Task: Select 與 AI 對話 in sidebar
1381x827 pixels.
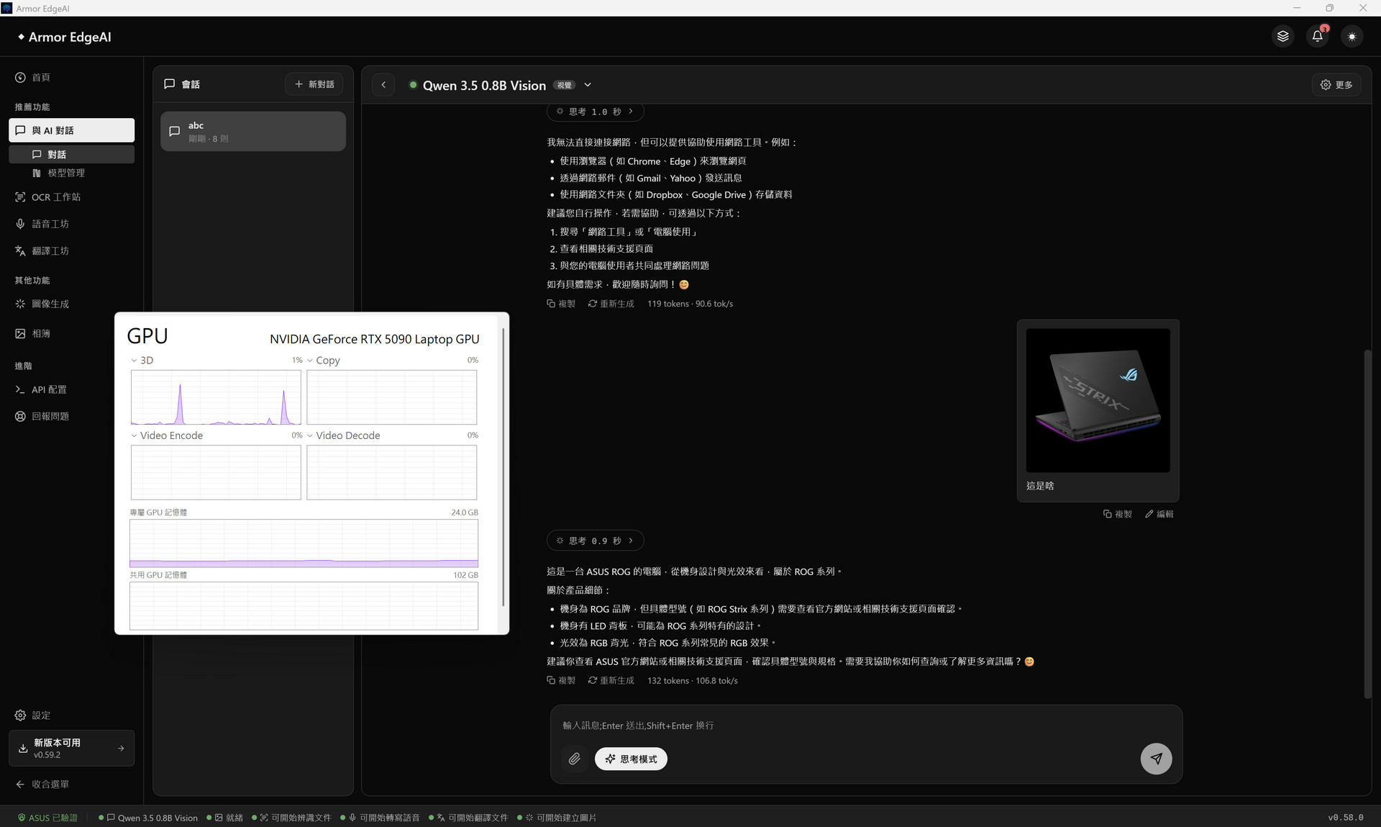Action: pyautogui.click(x=72, y=130)
